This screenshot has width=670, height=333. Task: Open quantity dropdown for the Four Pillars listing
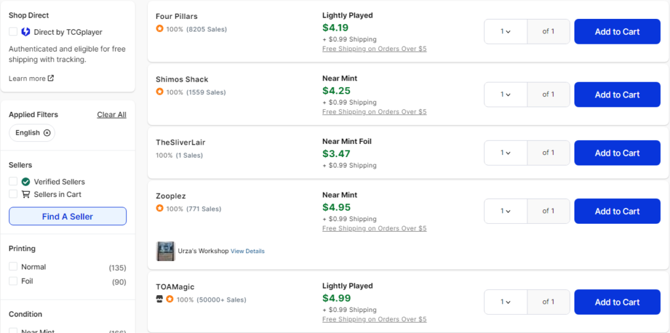506,31
